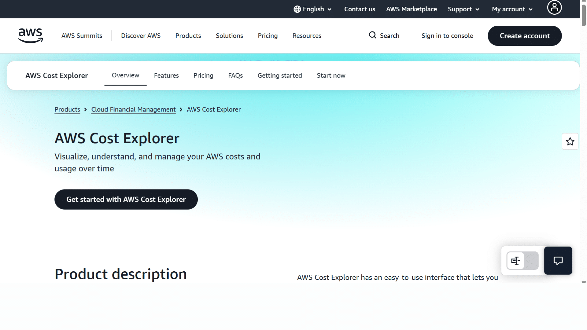
Task: Open the user profile avatar icon
Action: click(x=554, y=7)
